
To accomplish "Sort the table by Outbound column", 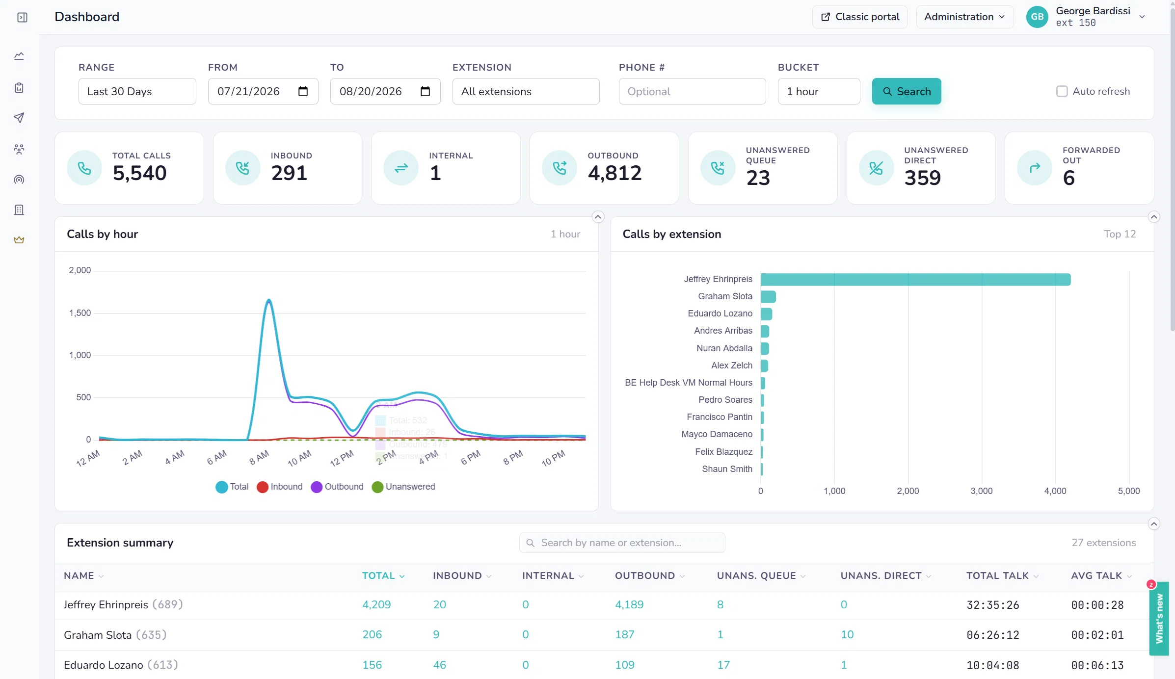I will click(x=650, y=576).
